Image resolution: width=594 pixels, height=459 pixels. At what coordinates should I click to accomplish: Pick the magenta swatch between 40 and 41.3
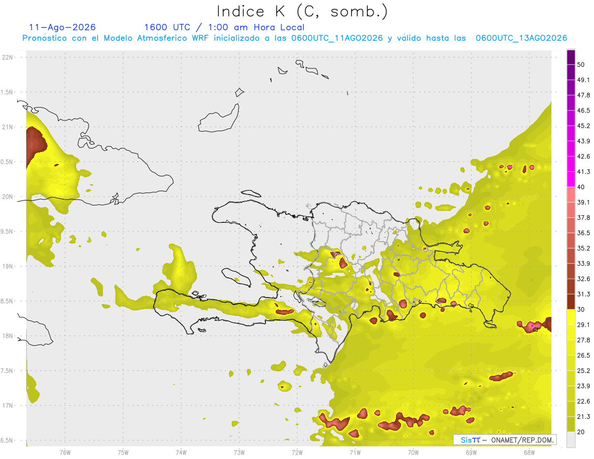pyautogui.click(x=571, y=179)
